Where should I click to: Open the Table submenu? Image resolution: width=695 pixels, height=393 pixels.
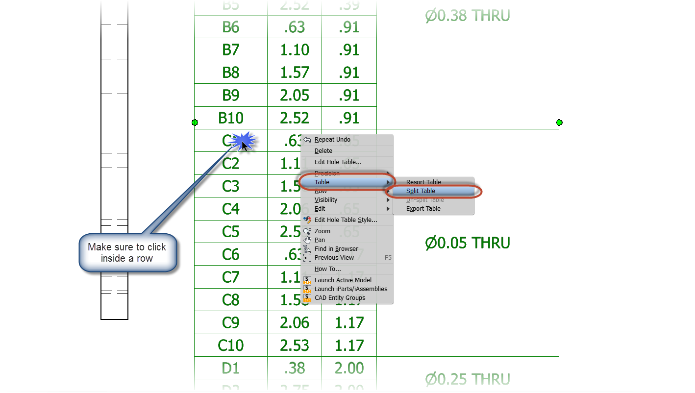pos(323,182)
